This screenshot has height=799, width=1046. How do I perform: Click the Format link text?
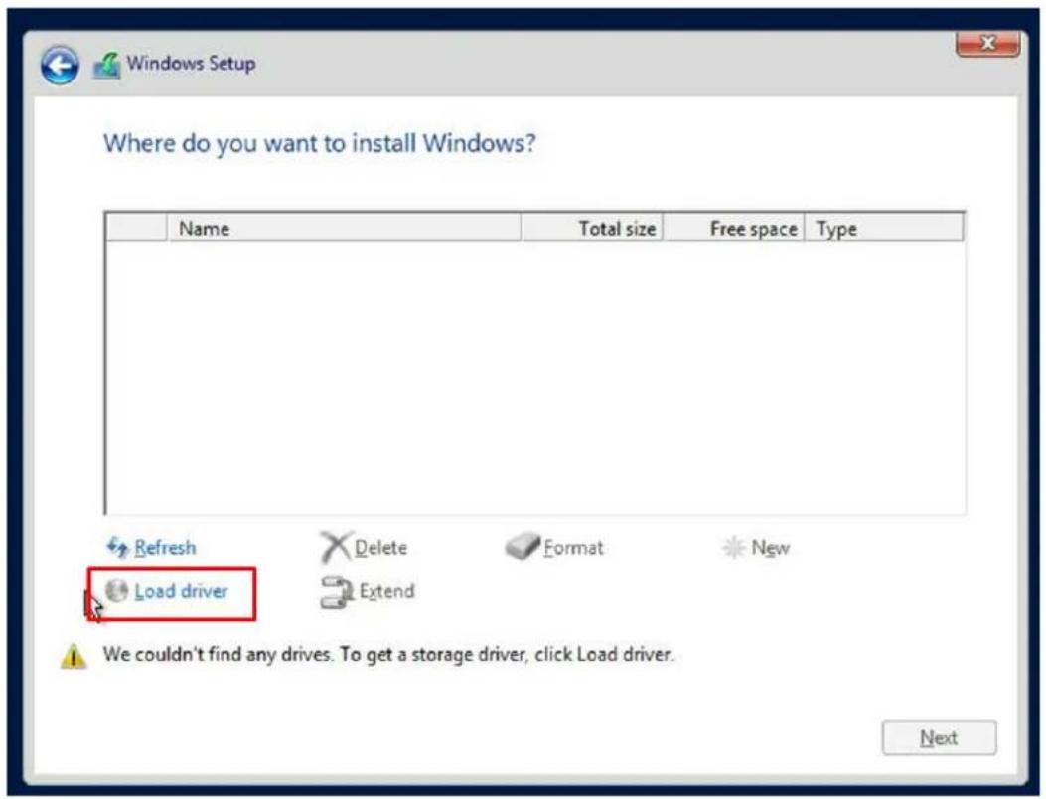pyautogui.click(x=573, y=548)
